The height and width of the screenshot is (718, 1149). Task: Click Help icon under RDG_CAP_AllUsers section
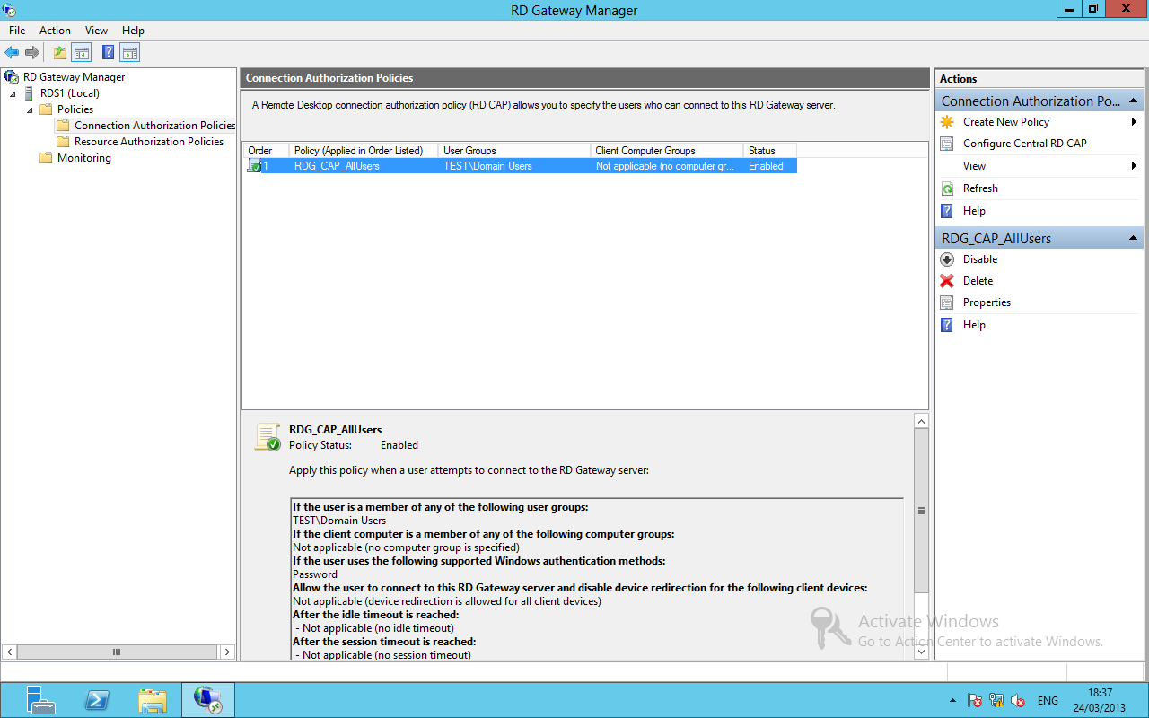pyautogui.click(x=947, y=325)
